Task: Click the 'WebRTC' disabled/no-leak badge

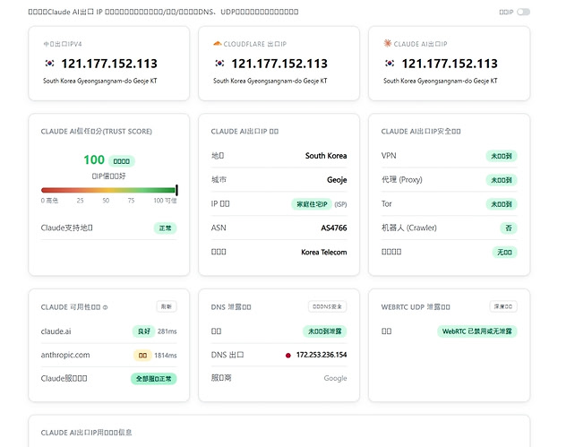Action: (476, 331)
